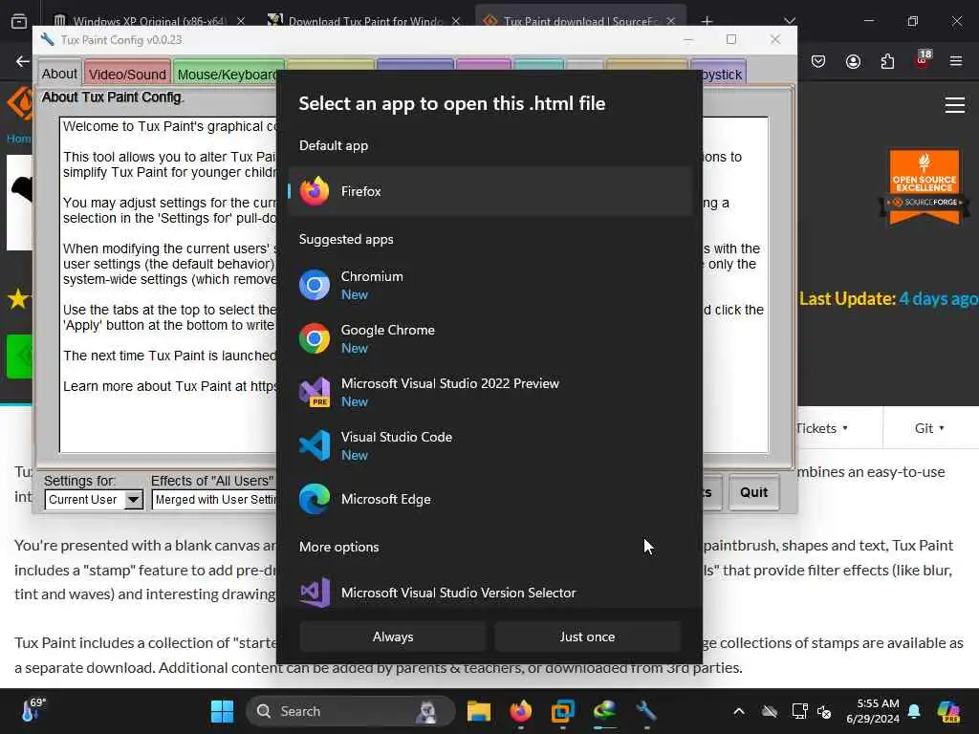This screenshot has height=734, width=979.
Task: Show hidden system tray icons
Action: click(739, 711)
